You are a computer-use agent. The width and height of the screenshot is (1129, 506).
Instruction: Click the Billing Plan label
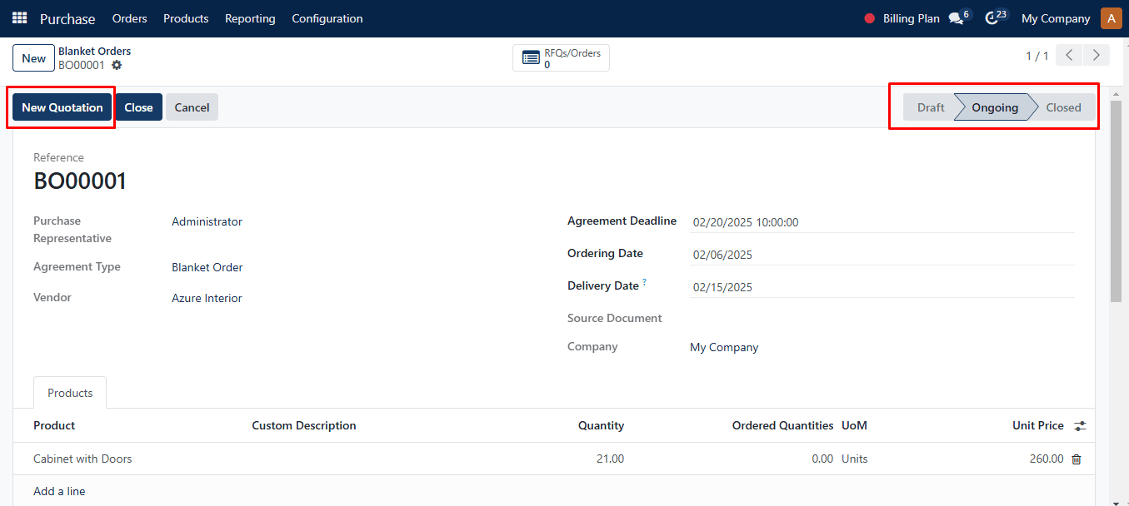[911, 18]
